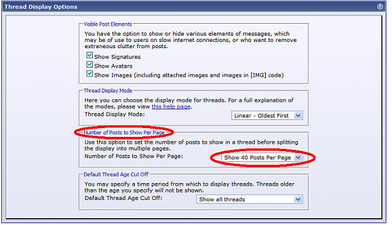Click the 'Thread Display Mode:' field label
This screenshot has height=225, width=392.
[115, 114]
